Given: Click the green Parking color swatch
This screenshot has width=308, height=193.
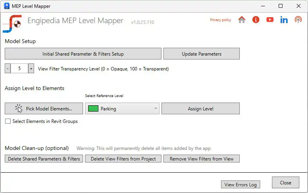Looking at the screenshot, I should pos(93,108).
